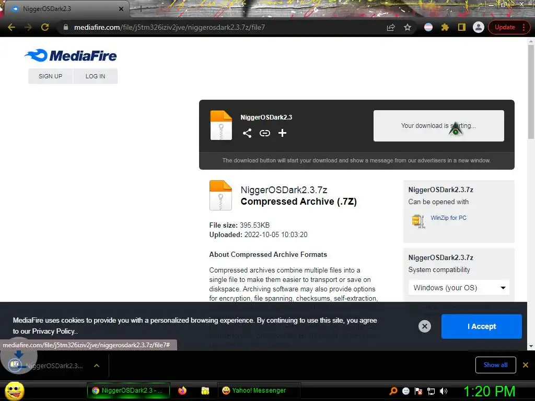Click the WinZip program icon
Screen dimensions: 535x401
click(x=418, y=221)
